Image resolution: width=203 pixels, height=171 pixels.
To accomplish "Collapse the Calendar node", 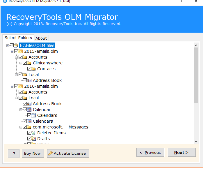I will coord(21,110).
